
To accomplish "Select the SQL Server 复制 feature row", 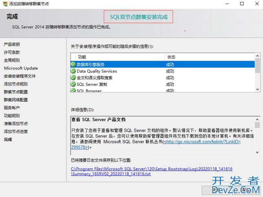I will coord(163,84).
